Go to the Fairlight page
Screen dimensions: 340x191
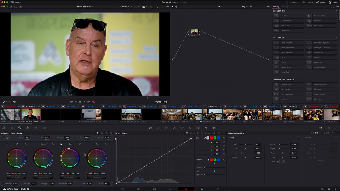point(202,189)
